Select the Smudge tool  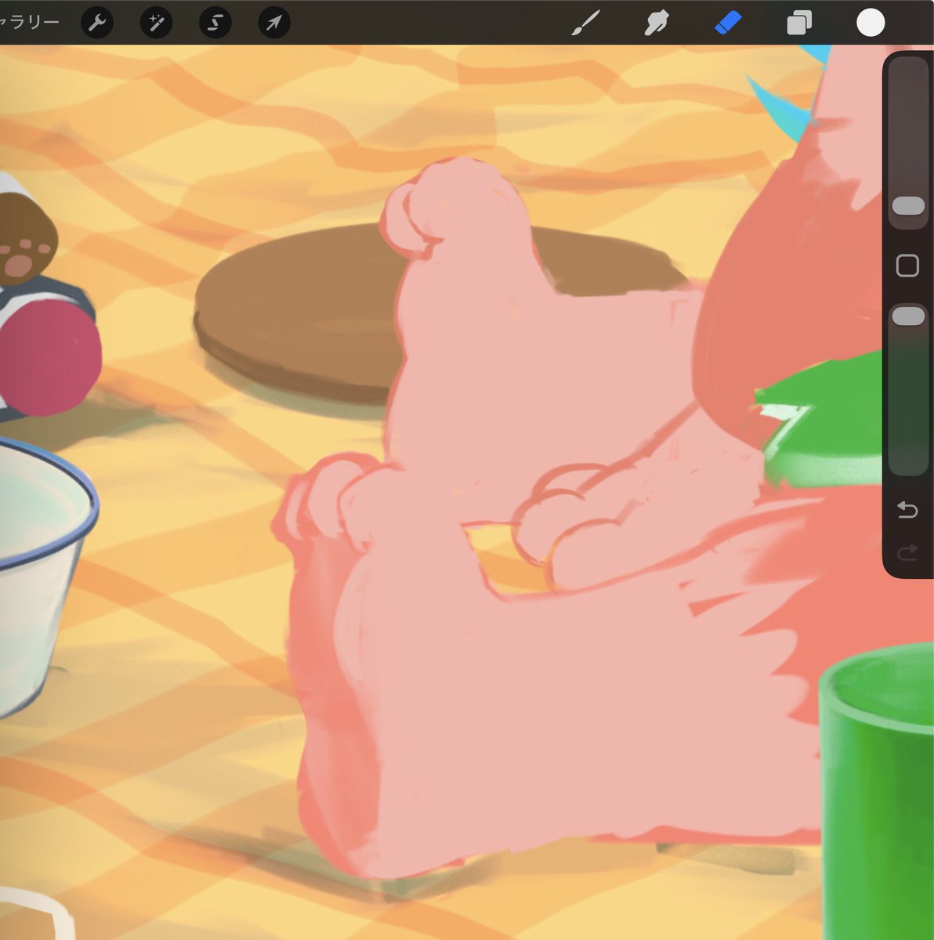click(x=657, y=23)
